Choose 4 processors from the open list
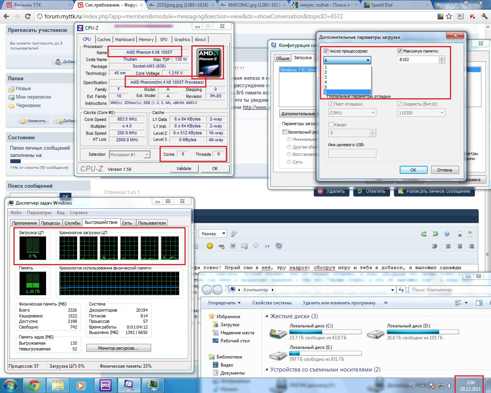 click(347, 82)
